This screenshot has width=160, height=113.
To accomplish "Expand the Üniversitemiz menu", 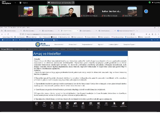I will point(59,44).
